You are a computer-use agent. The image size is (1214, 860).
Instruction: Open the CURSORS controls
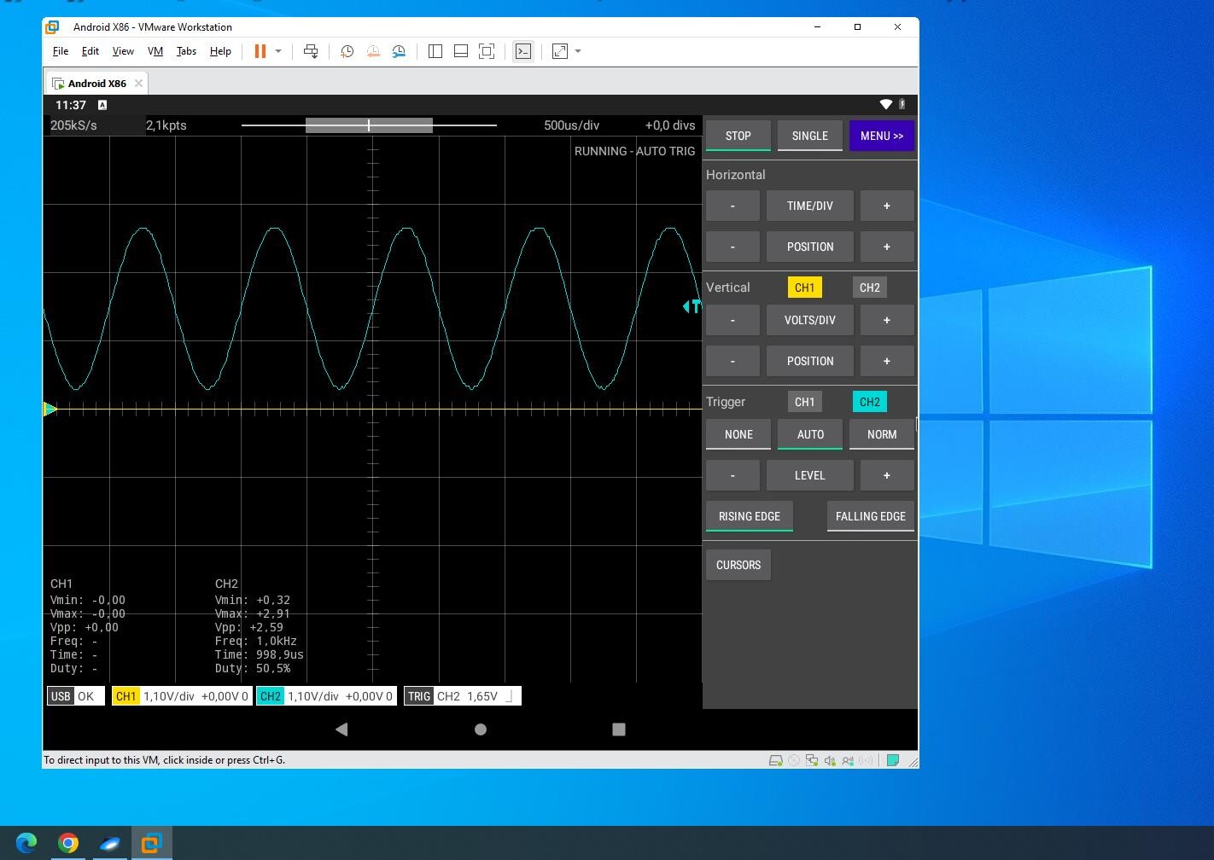pos(738,565)
